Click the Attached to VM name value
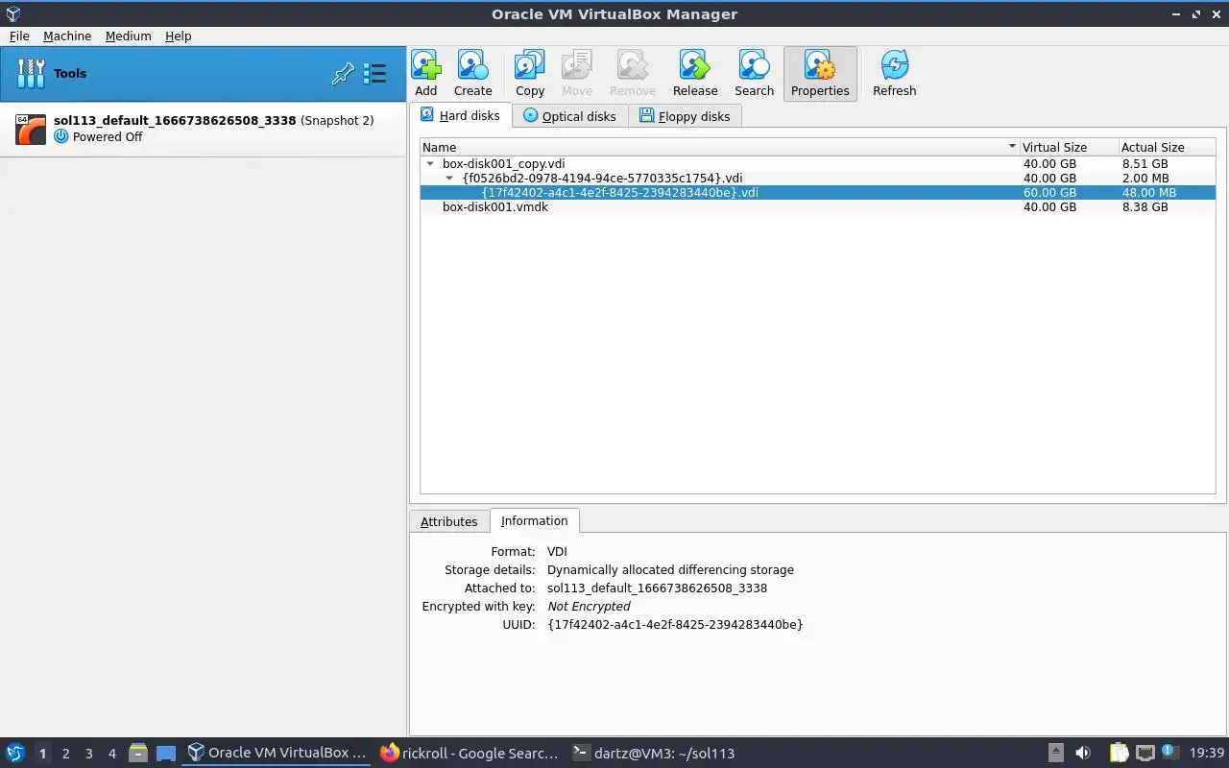 click(x=657, y=588)
